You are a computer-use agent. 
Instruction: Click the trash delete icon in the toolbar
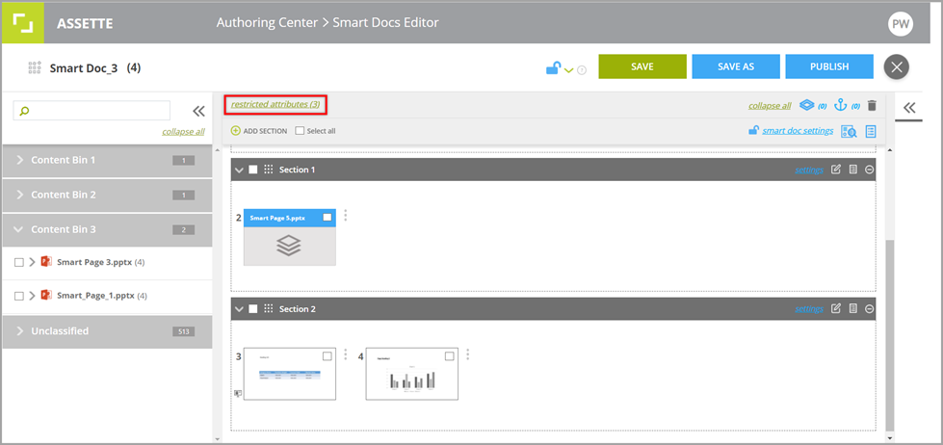tap(872, 105)
